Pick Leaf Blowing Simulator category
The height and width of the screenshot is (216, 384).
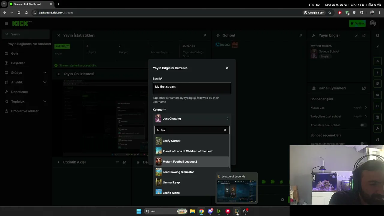pyautogui.click(x=192, y=172)
